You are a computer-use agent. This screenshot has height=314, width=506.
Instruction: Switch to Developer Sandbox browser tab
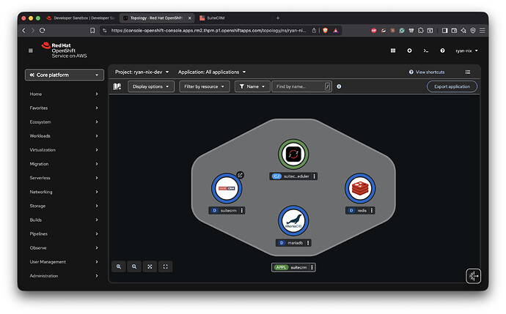81,18
